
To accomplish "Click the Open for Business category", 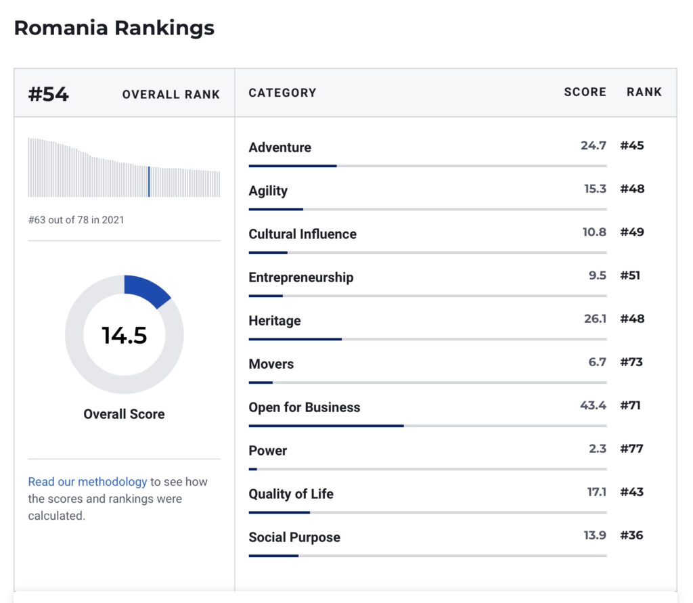I will click(305, 407).
